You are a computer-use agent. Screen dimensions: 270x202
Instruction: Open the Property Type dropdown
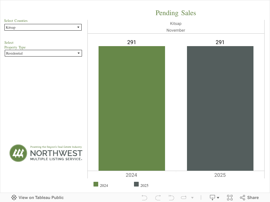(43, 53)
